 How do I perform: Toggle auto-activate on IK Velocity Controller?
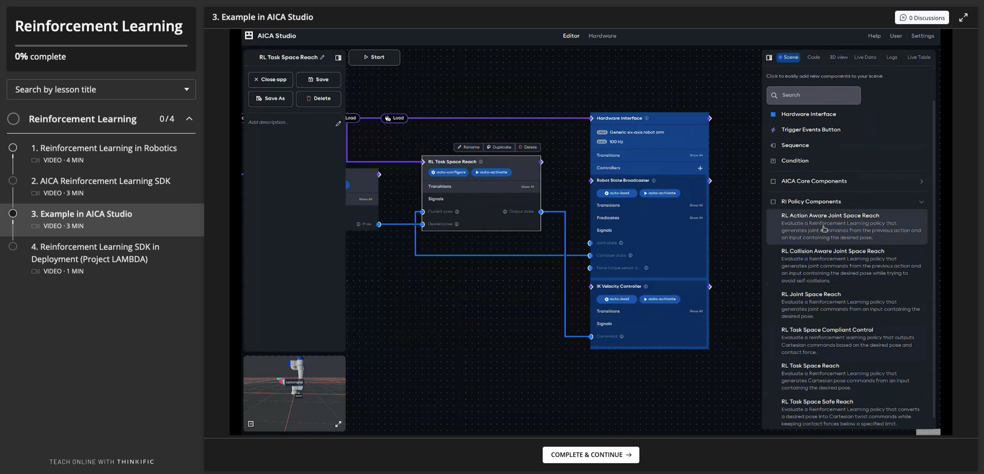(x=659, y=299)
